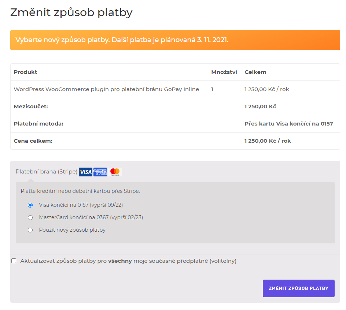Image resolution: width=346 pixels, height=310 pixels.
Task: Click the 'Platební brána (Stripe)' label
Action: (x=46, y=172)
